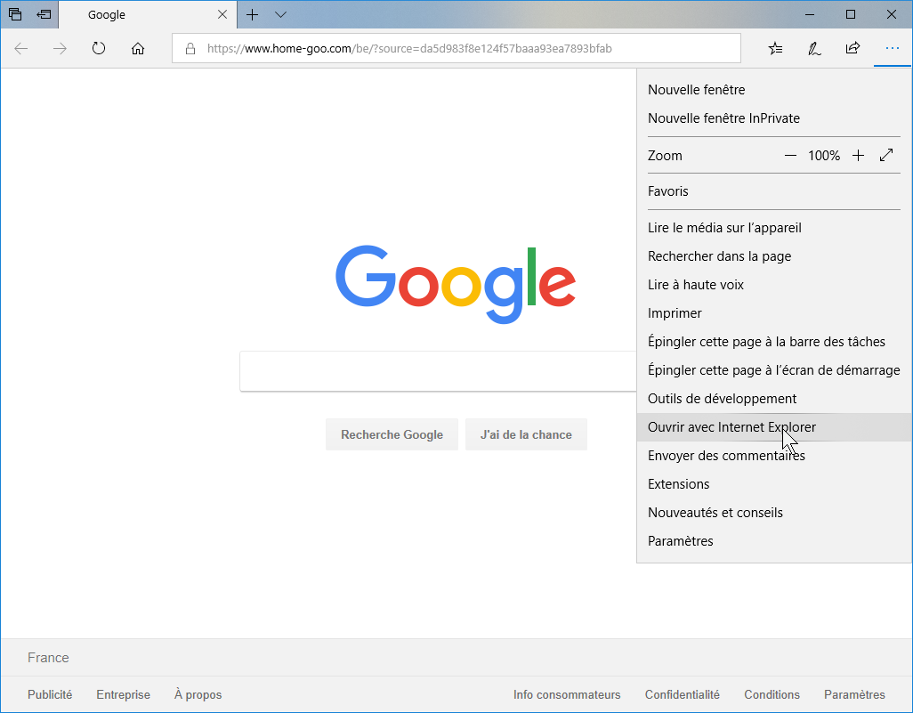Select Envoyer des commentaires

(x=774, y=456)
